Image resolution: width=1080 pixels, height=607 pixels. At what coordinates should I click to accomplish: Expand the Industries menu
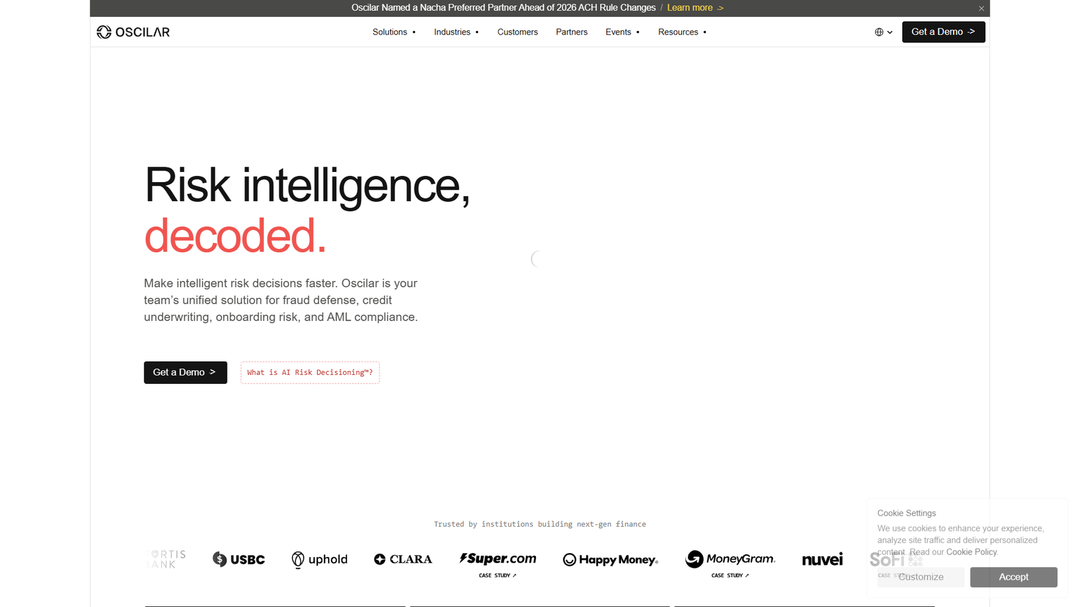click(x=456, y=32)
